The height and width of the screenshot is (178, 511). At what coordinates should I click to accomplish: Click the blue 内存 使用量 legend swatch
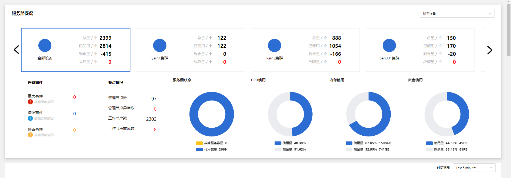pyautogui.click(x=349, y=143)
